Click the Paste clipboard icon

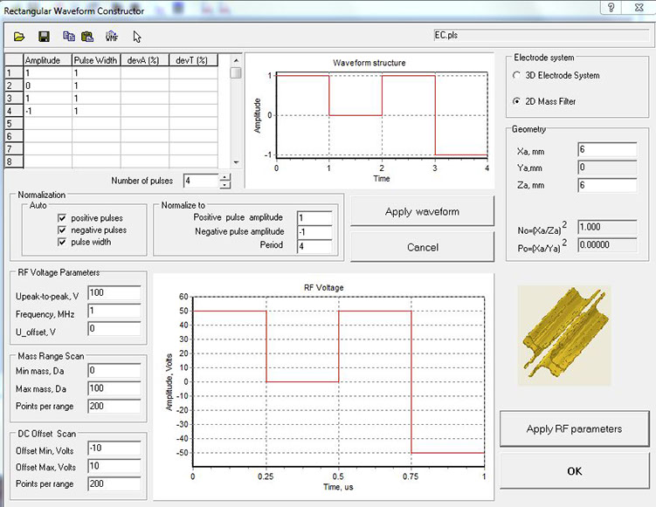[x=87, y=37]
